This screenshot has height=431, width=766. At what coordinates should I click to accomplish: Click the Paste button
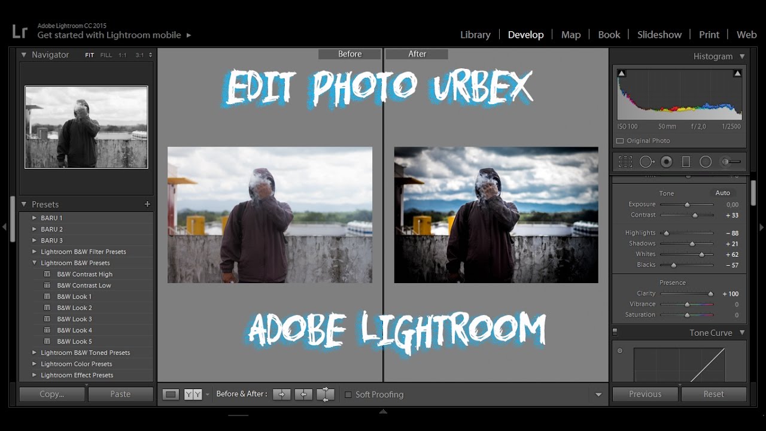[x=120, y=394]
